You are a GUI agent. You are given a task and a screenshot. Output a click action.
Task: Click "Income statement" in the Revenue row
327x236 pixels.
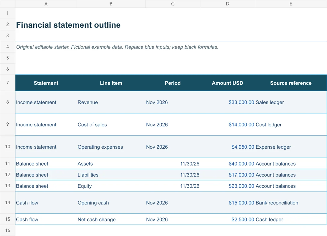36,102
